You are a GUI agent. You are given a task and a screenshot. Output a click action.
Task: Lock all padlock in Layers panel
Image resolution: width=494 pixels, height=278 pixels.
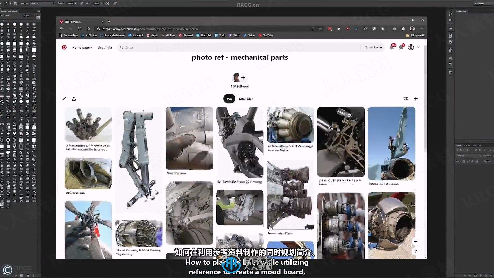coord(477,161)
